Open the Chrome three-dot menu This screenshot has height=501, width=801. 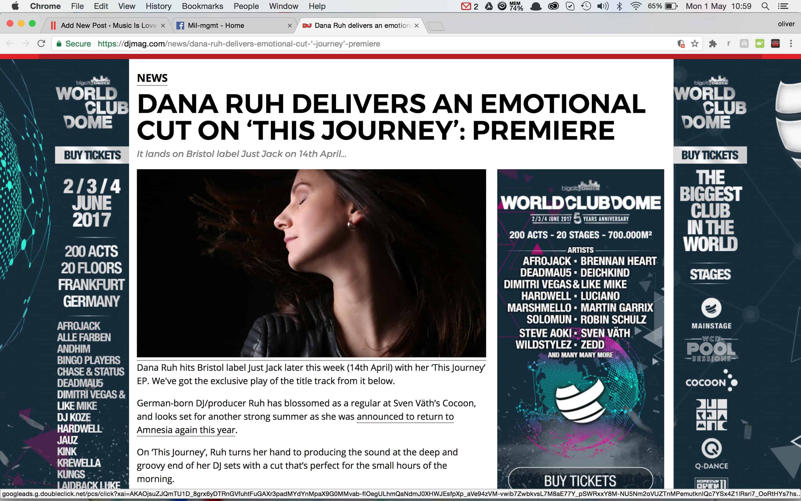click(x=791, y=43)
